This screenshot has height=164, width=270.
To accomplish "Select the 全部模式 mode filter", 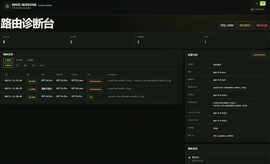I will tap(8, 60).
